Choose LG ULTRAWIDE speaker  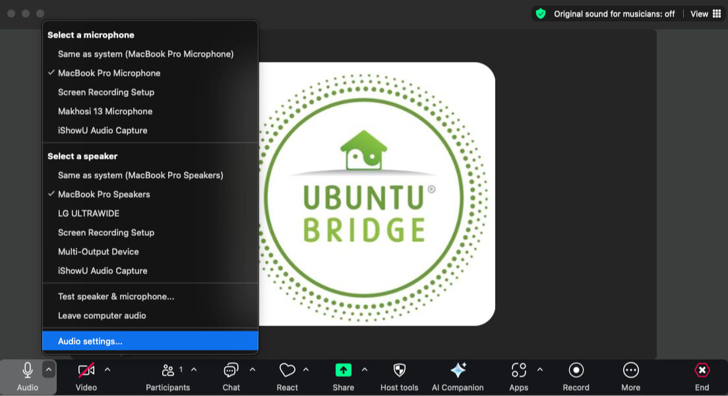tap(150, 213)
